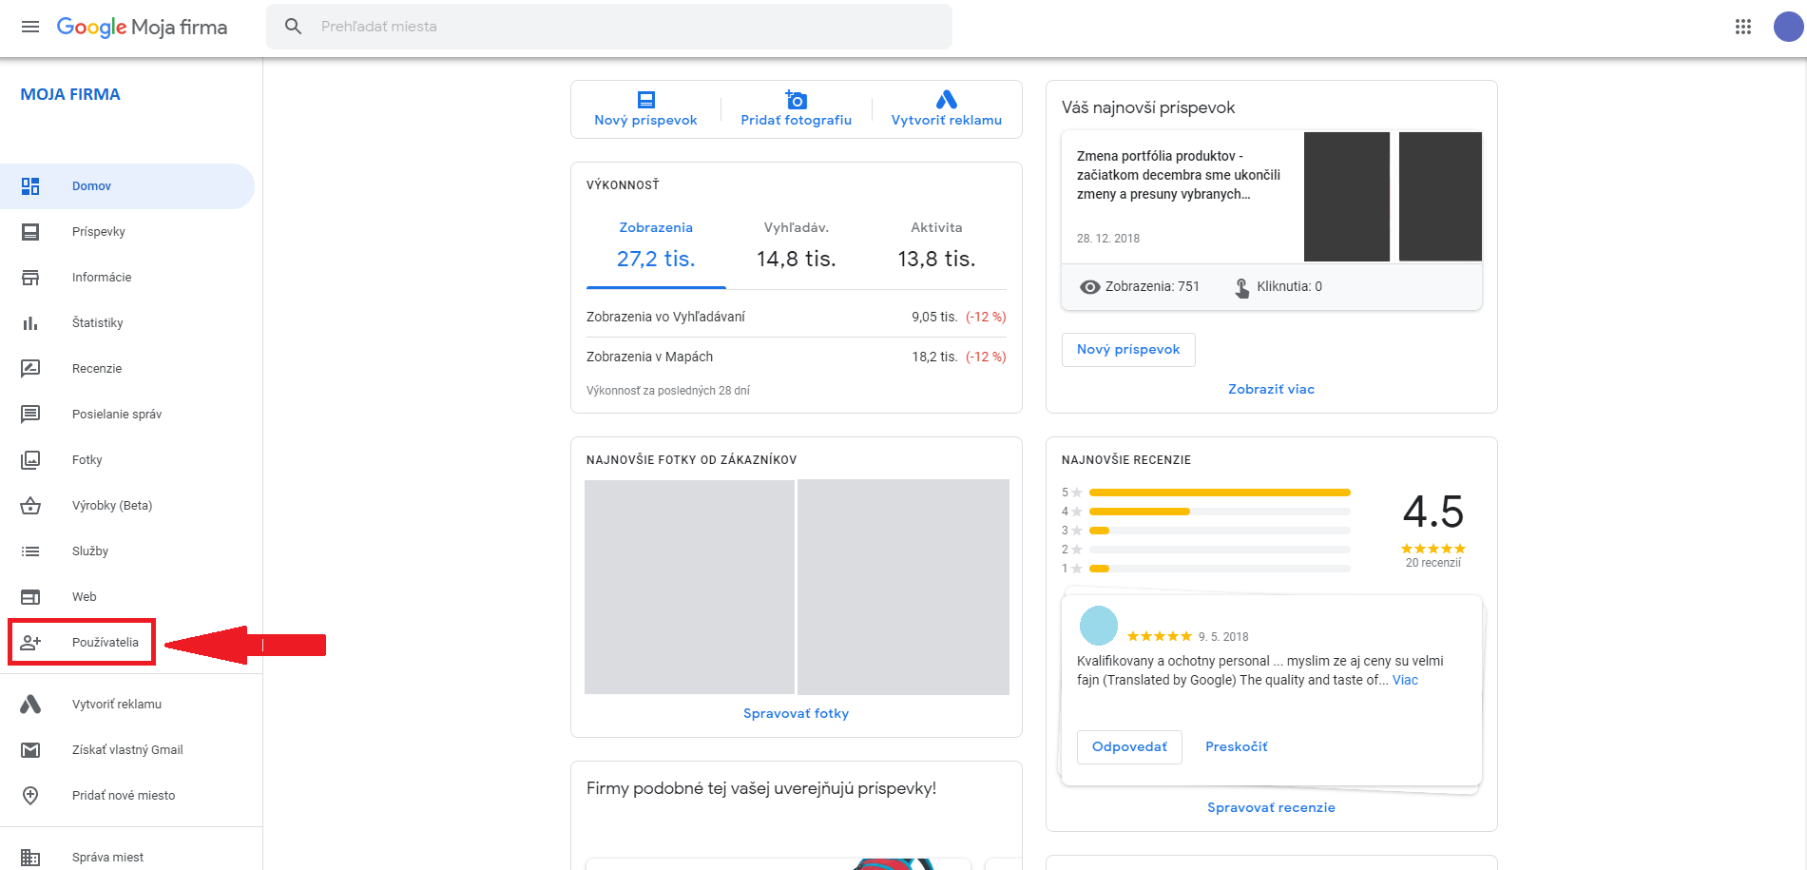Open the second customer photo thumbnail
Screen dimensions: 1807x870
coord(903,587)
